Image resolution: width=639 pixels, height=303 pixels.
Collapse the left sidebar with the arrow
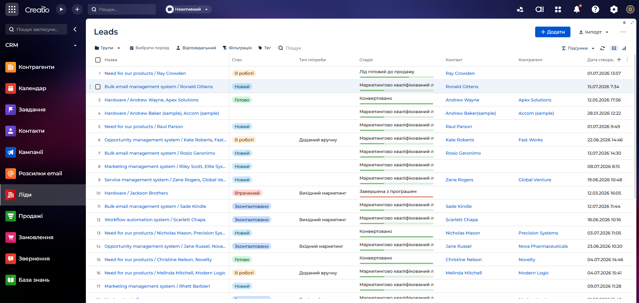tap(75, 29)
